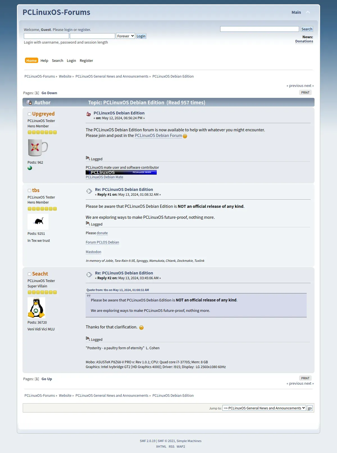
Task: Open the Re: PCLinuxOS Debian Edition Reply #1 title
Action: (124, 190)
